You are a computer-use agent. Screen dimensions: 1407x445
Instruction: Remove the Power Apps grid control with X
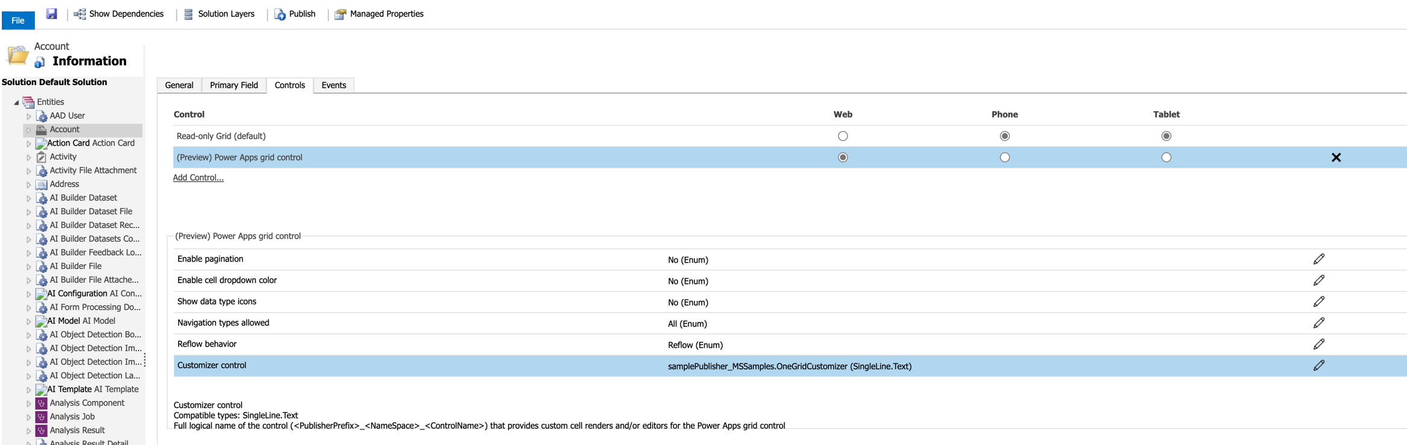pyautogui.click(x=1336, y=158)
